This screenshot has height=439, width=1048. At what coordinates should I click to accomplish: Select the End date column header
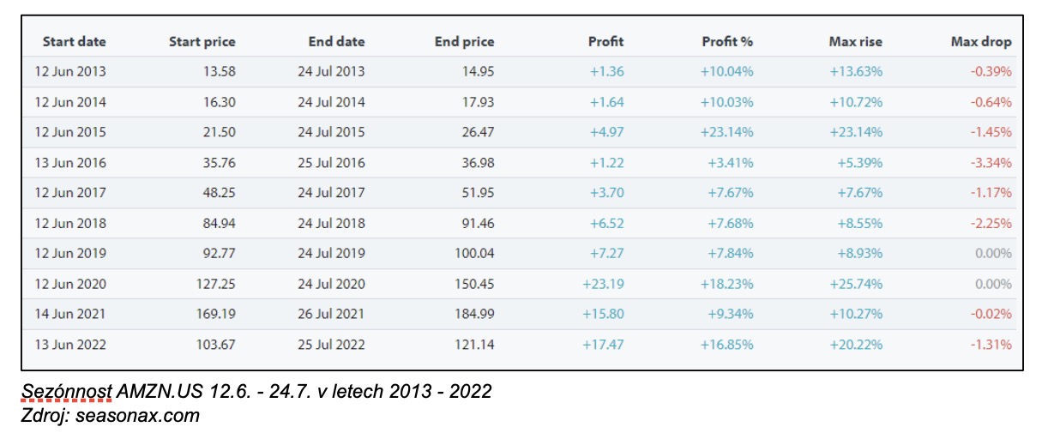click(336, 41)
